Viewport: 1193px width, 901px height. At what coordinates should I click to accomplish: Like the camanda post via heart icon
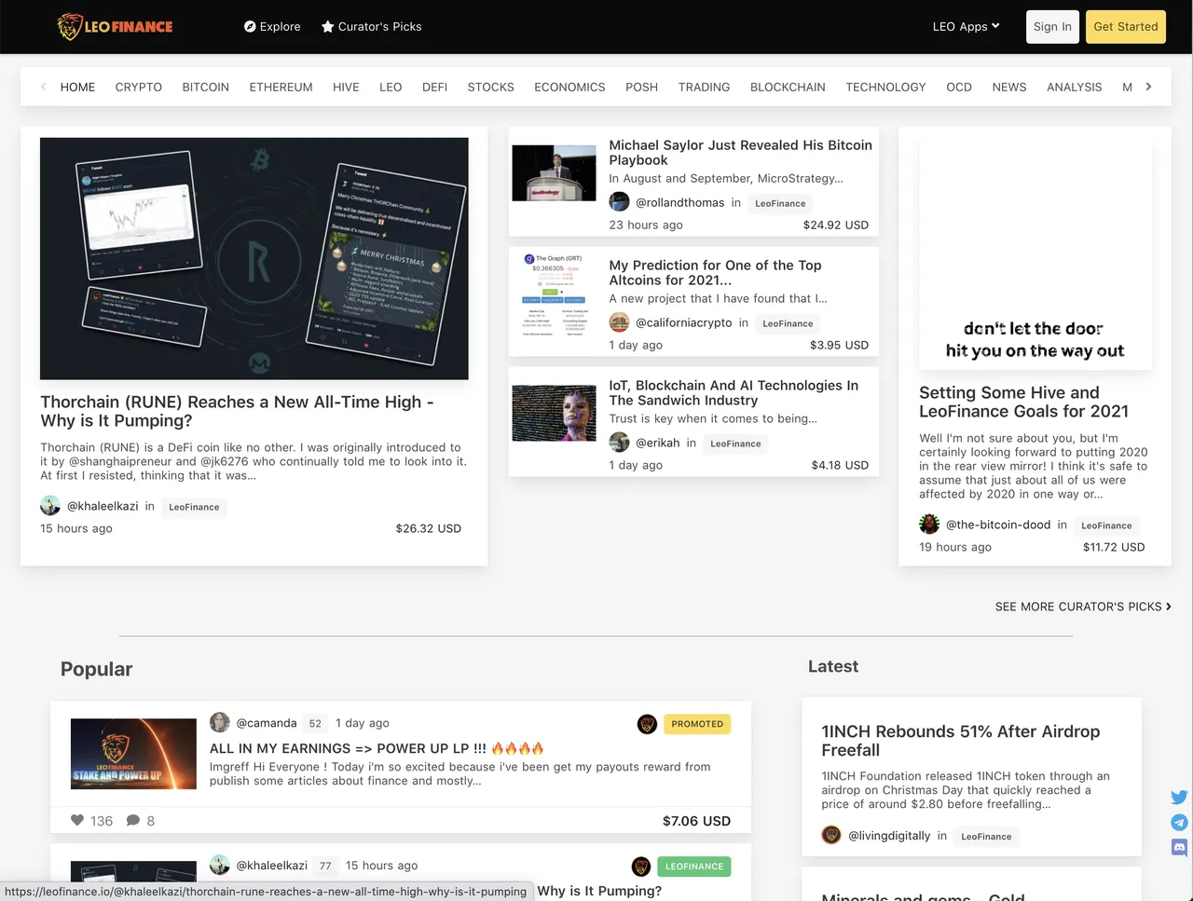point(77,820)
